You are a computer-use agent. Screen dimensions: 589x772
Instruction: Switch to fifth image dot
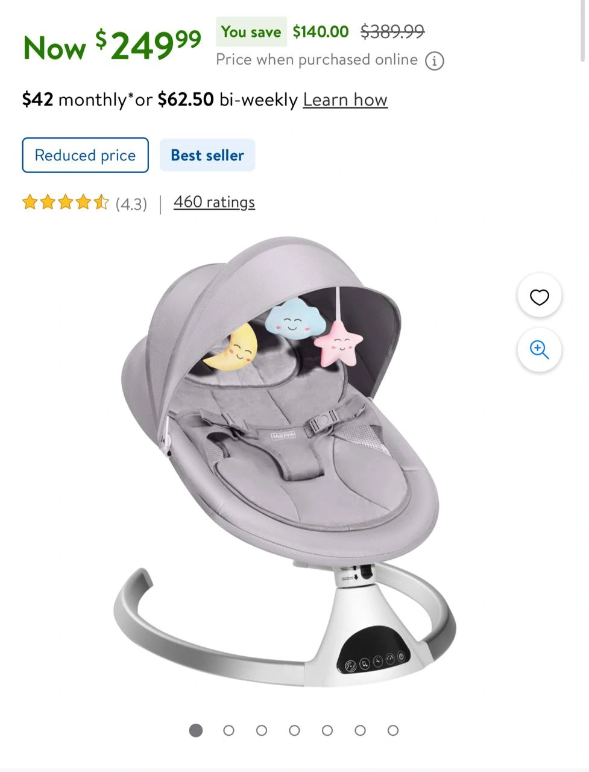[x=327, y=730]
